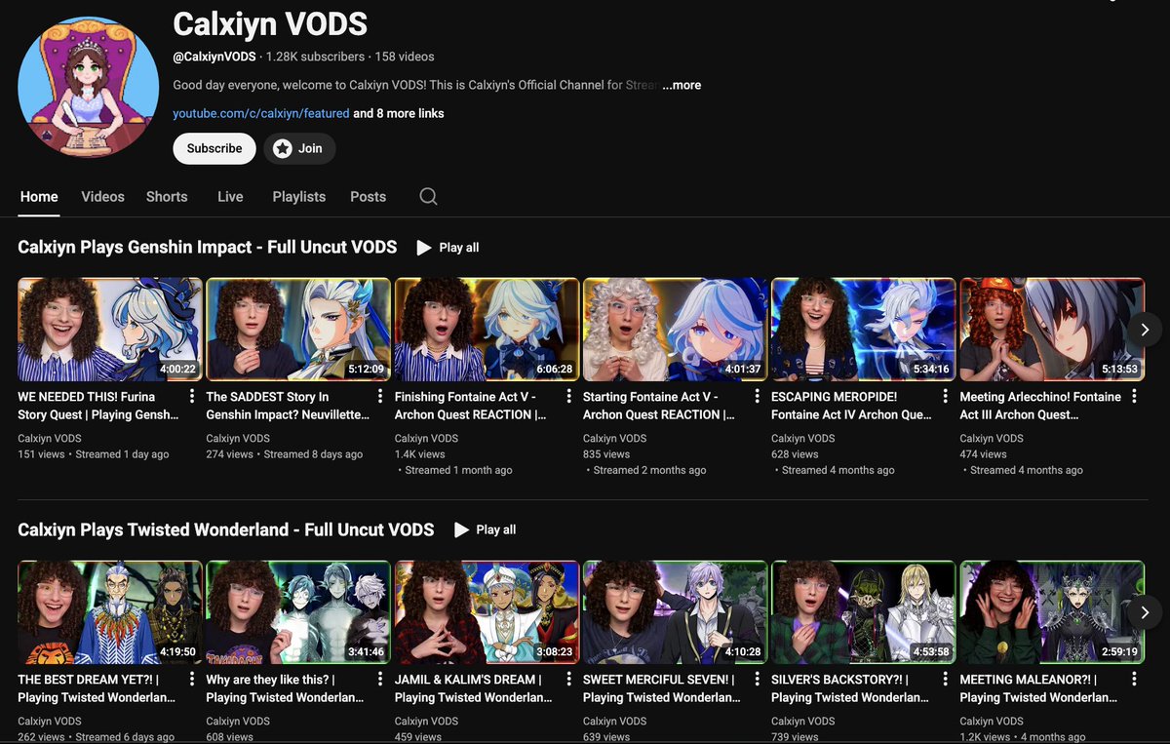Switch to the Posts tab
1170x744 pixels.
point(369,196)
